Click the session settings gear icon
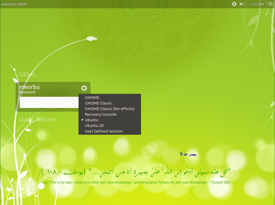Image resolution: width=275 pixels, height=205 pixels. point(84,88)
